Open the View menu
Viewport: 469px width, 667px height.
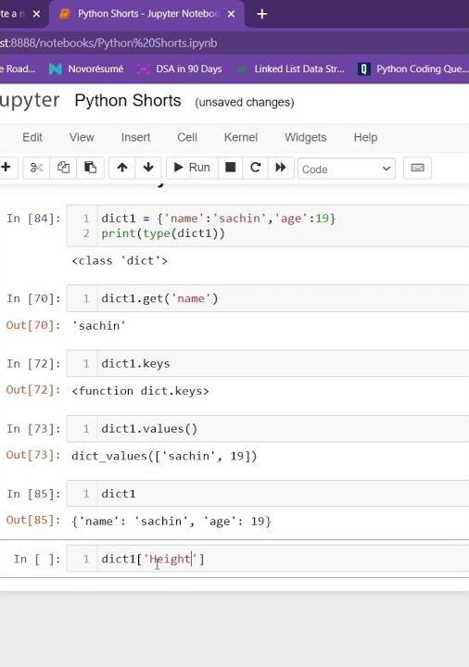[x=82, y=137]
